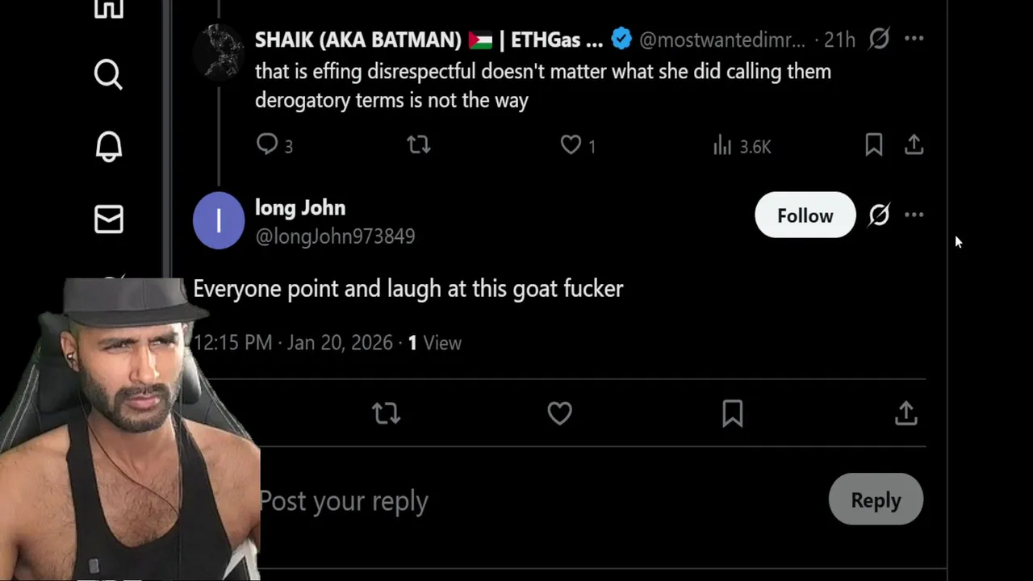
Task: Like SHAIK's post with heart icon
Action: 571,145
